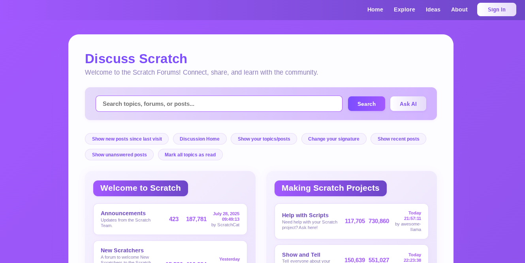Viewport: 525px width, 263px height.
Task: Open the New Scratchers forum
Action: click(122, 250)
